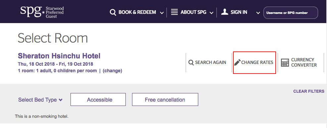Image resolution: width=327 pixels, height=128 pixels.
Task: Click the hamburger lines icon beside About SPG
Action: click(174, 12)
